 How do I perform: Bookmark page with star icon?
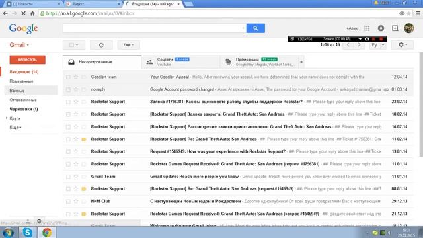pos(409,13)
